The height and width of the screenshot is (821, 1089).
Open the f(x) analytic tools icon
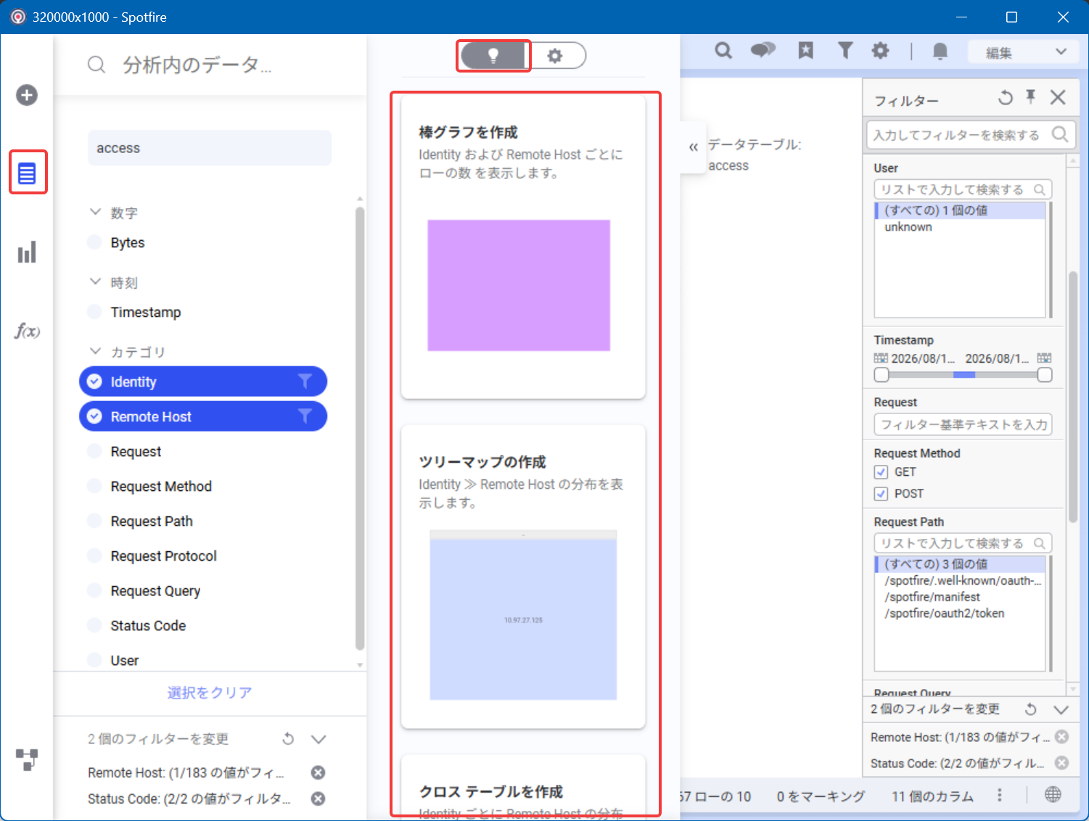click(x=27, y=331)
